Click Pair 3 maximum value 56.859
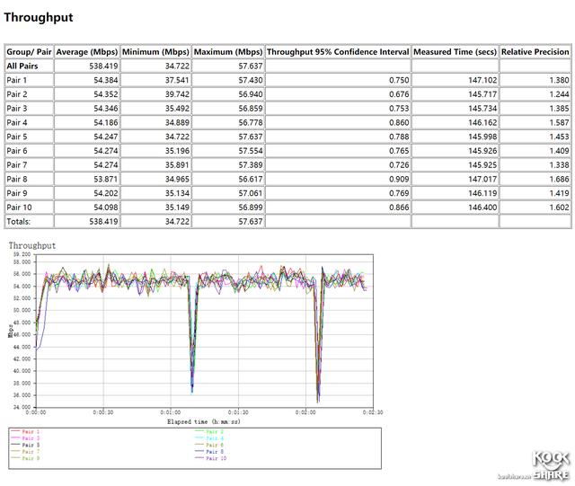This screenshot has width=575, height=486. click(251, 108)
